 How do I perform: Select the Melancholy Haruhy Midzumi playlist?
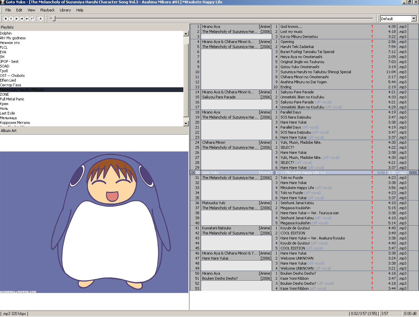click(92, 90)
